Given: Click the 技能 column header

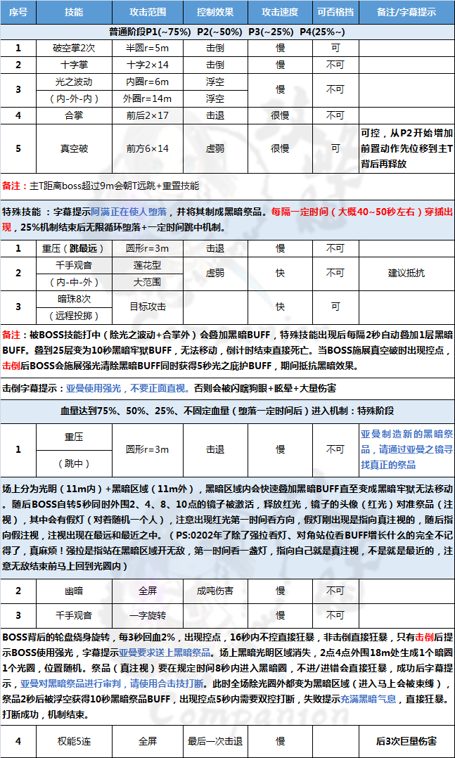Looking at the screenshot, I should click(x=74, y=12).
